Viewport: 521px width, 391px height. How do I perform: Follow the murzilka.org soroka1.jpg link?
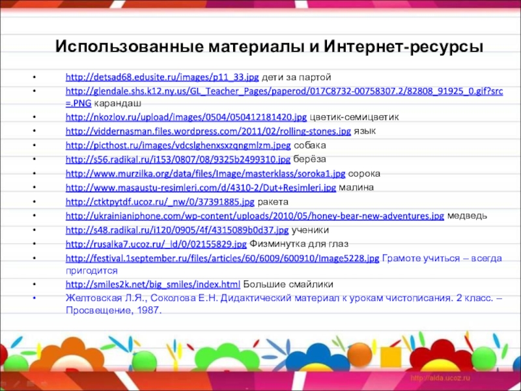pos(205,173)
